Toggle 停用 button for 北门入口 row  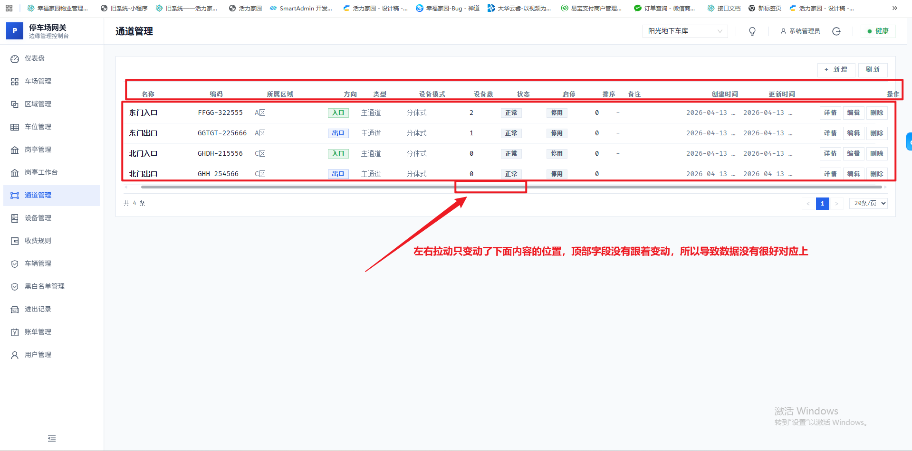pos(557,154)
